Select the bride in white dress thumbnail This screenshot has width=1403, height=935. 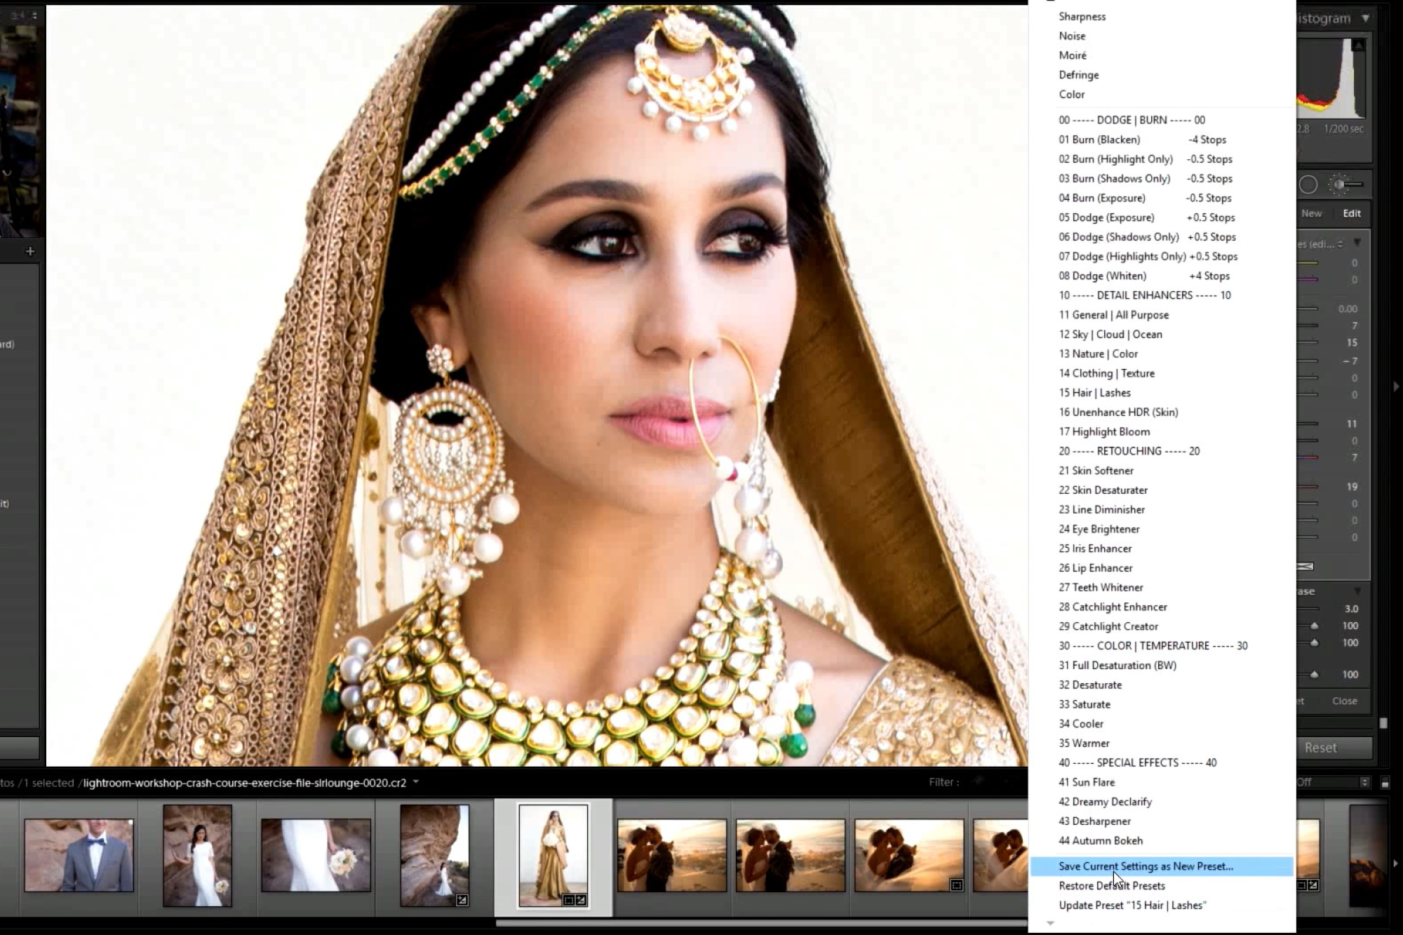click(197, 856)
